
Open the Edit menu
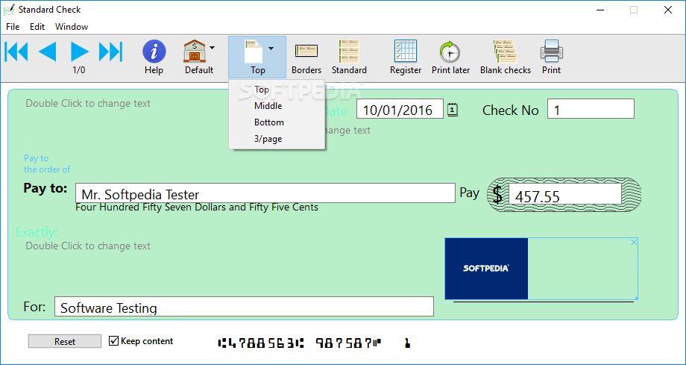(37, 27)
